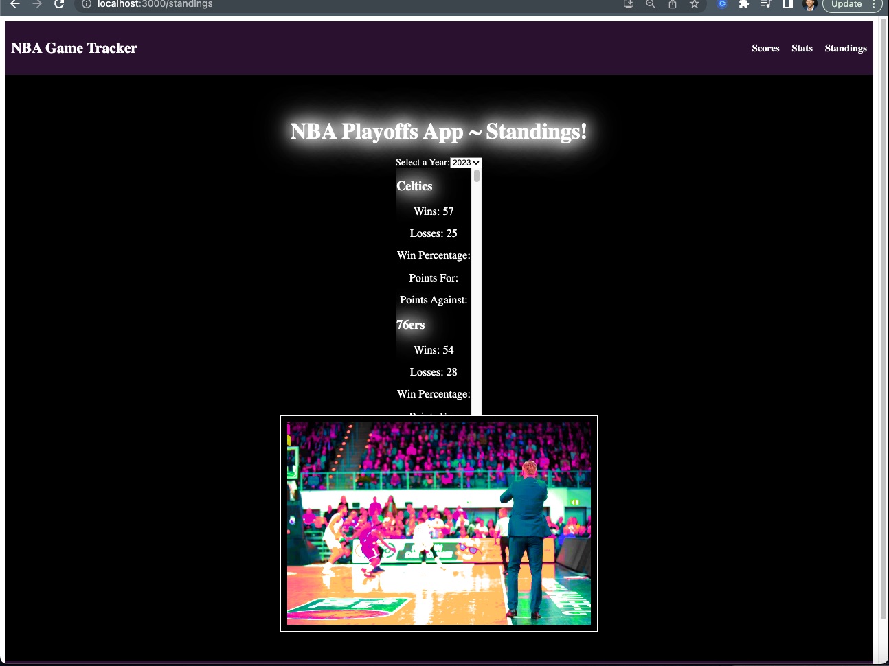The height and width of the screenshot is (666, 889).
Task: Click the basketball game photo
Action: pos(439,523)
